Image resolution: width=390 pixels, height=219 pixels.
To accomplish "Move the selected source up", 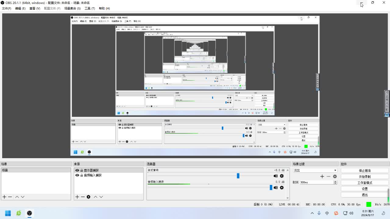I will click(95, 197).
